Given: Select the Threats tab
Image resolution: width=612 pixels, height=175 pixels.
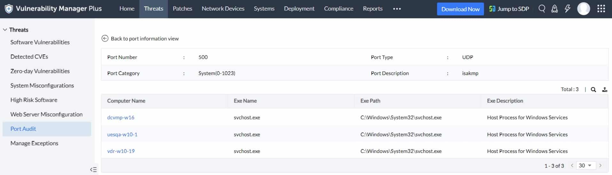Looking at the screenshot, I should point(154,9).
